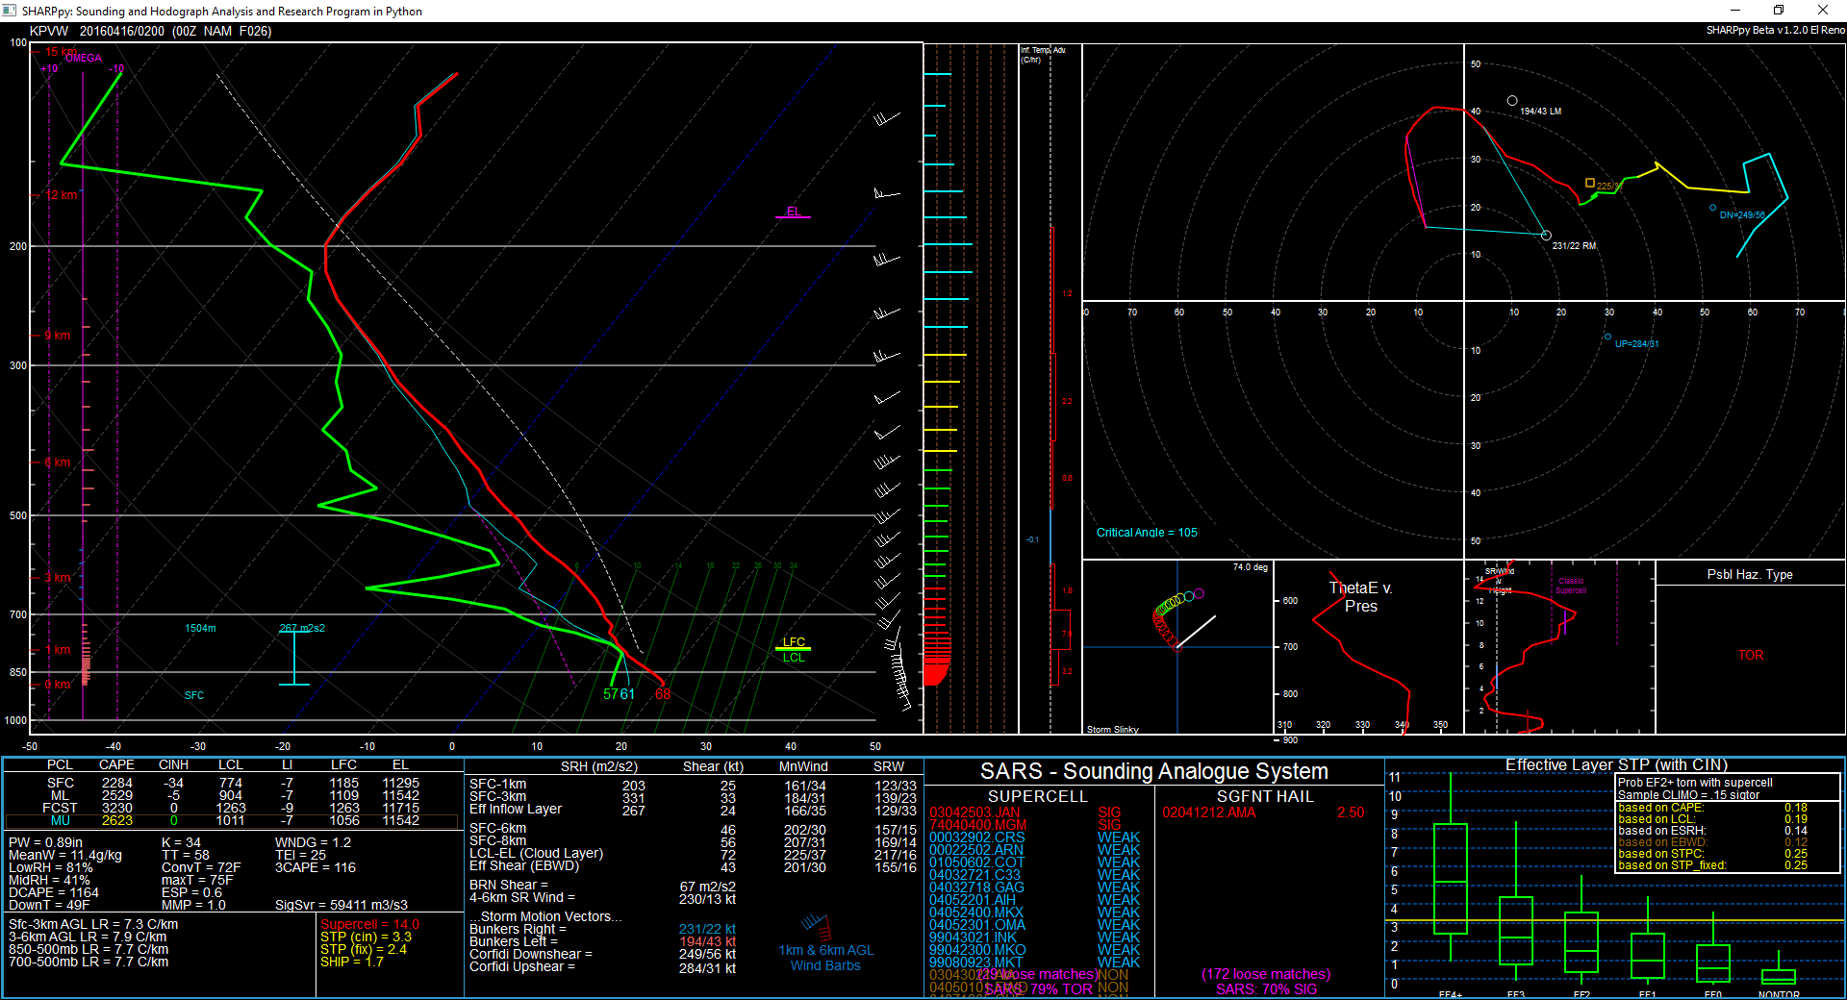1847x1000 pixels.
Task: Click the 1km & 6km AGL wind barb symbol
Action: [817, 927]
